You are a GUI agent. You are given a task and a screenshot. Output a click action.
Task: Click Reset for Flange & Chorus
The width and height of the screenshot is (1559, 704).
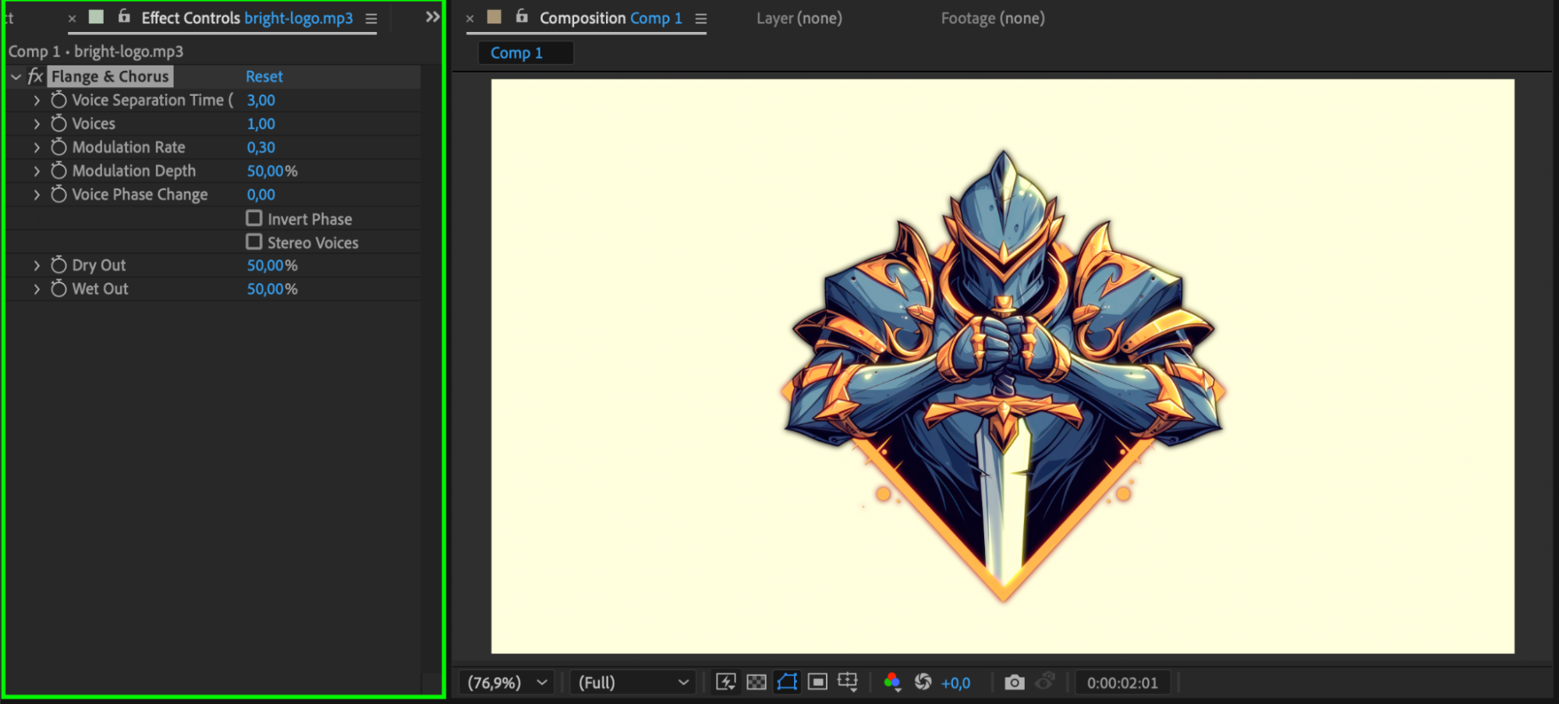pyautogui.click(x=264, y=76)
